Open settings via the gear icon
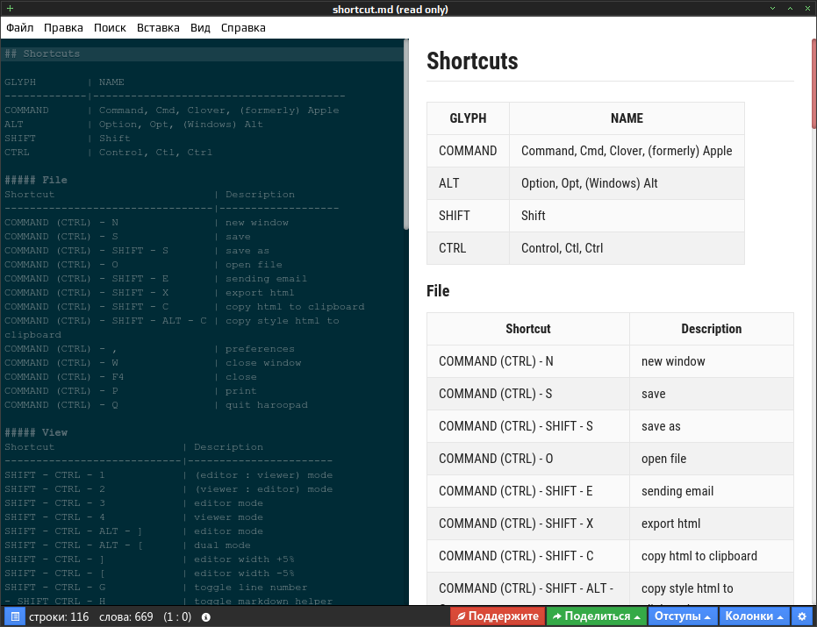817x627 pixels. pyautogui.click(x=802, y=616)
